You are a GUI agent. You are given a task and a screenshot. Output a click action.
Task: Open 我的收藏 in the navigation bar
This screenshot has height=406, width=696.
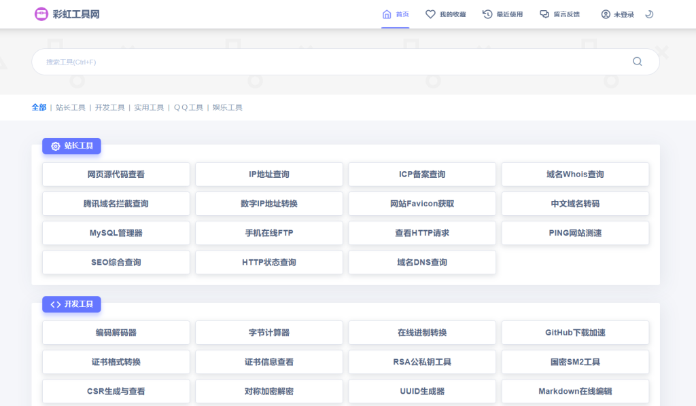coord(453,14)
